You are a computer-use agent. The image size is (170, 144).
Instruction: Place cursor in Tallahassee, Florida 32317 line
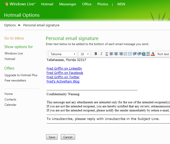click(x=66, y=60)
